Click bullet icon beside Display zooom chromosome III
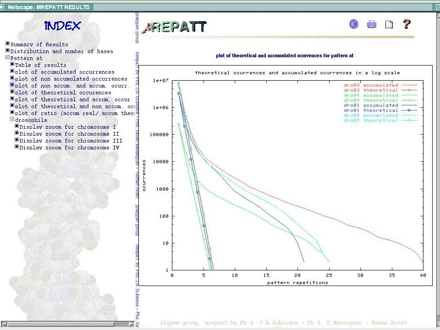The height and width of the screenshot is (330, 440). (x=16, y=140)
